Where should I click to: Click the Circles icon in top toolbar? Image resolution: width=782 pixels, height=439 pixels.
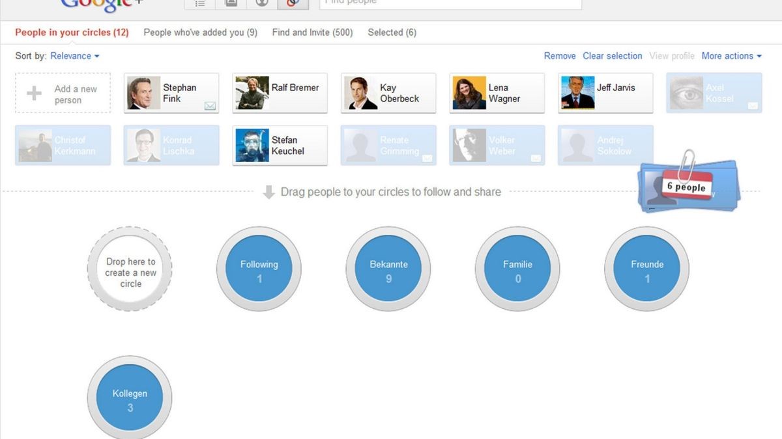pos(293,3)
